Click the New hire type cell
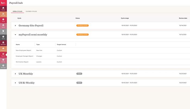 39,50
